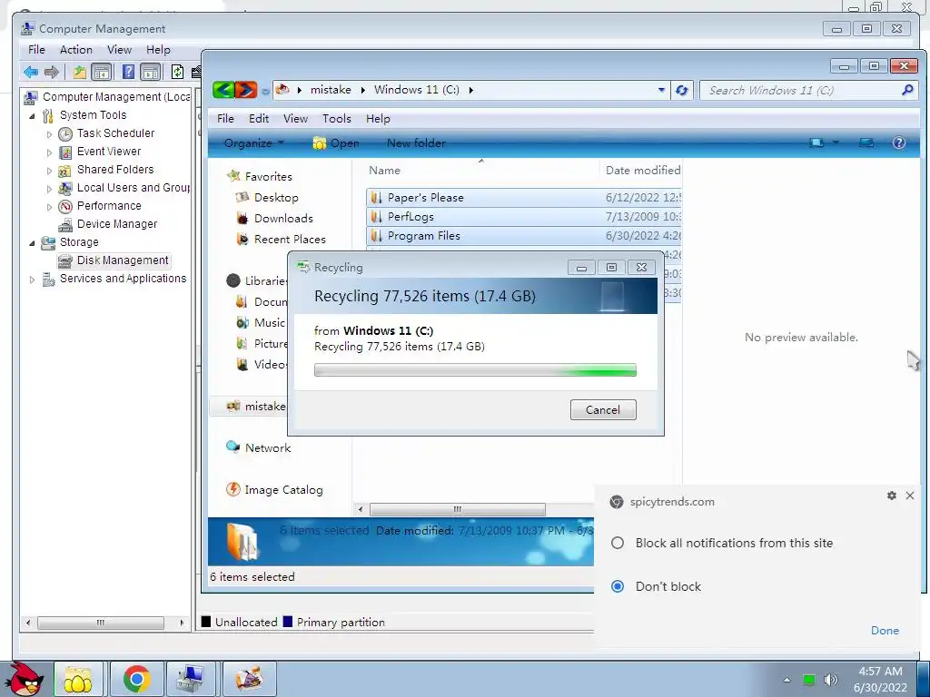This screenshot has width=930, height=697.
Task: Click the mistake breadcrumb in the address bar
Action: (x=331, y=90)
